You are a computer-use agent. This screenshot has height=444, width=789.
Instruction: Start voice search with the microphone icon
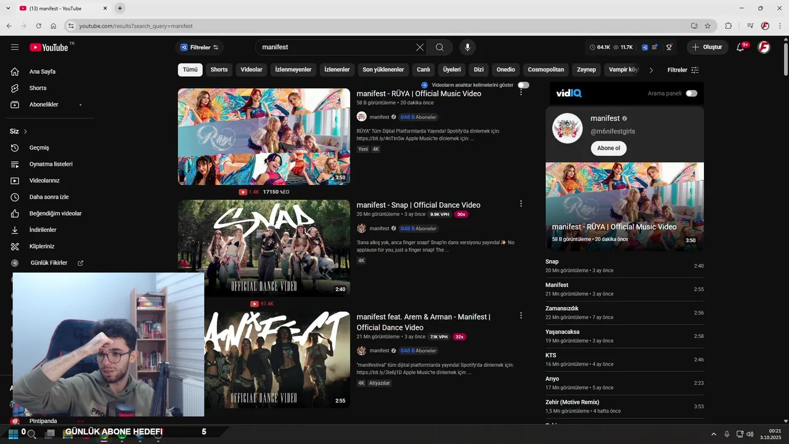(x=467, y=47)
